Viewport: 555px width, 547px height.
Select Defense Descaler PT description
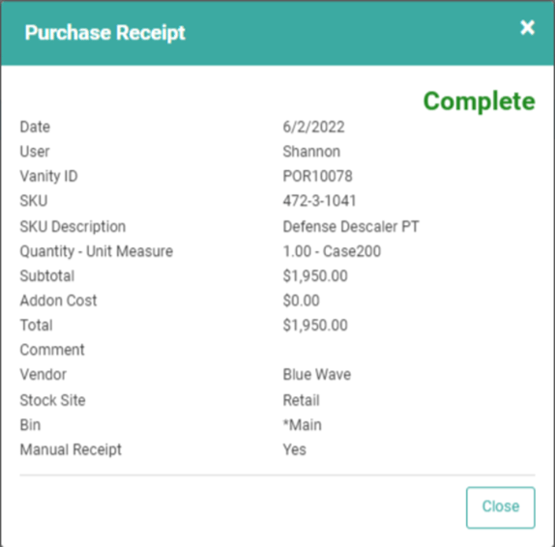click(x=351, y=226)
